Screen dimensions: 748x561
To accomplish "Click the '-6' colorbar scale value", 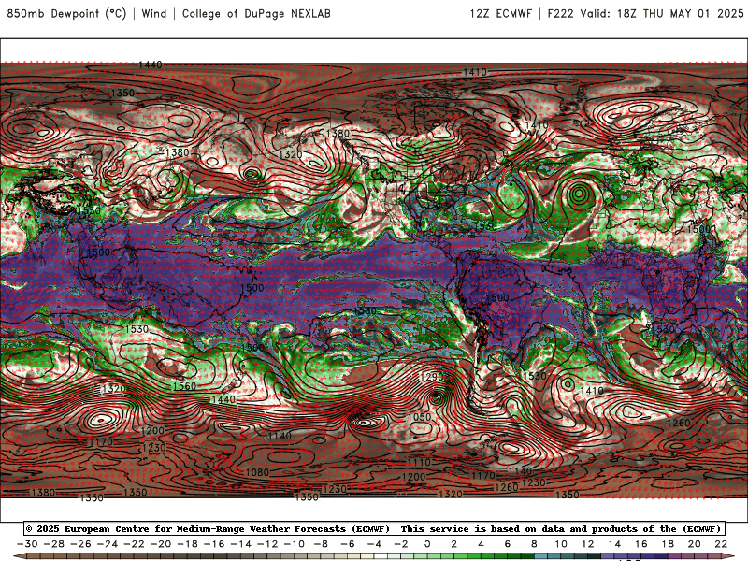I will coord(347,544).
